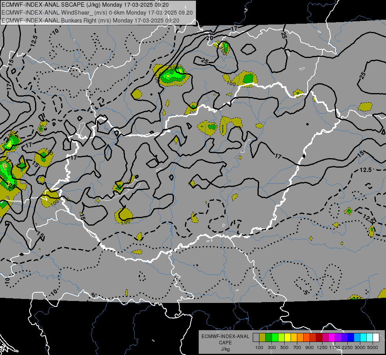
Task: Click the legend tick label 700
Action: (x=297, y=348)
